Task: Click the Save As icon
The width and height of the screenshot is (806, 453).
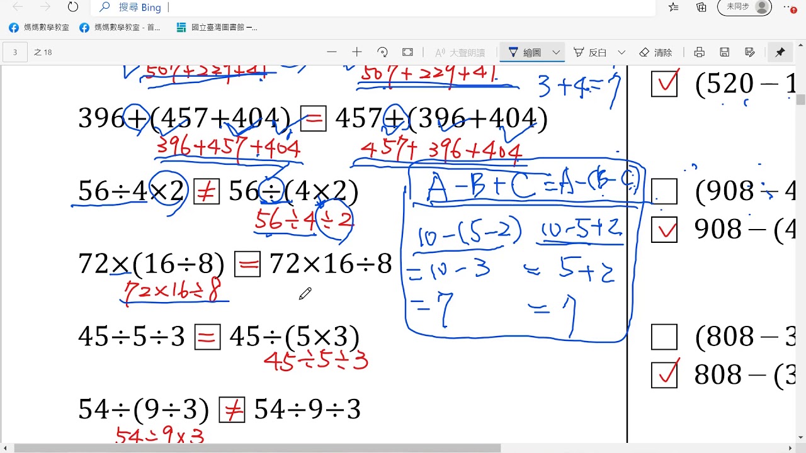Action: [x=749, y=52]
